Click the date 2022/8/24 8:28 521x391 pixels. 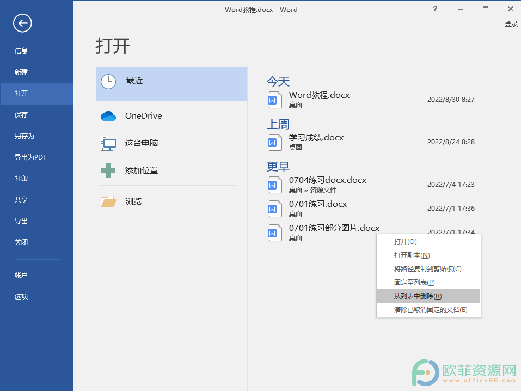tap(451, 142)
